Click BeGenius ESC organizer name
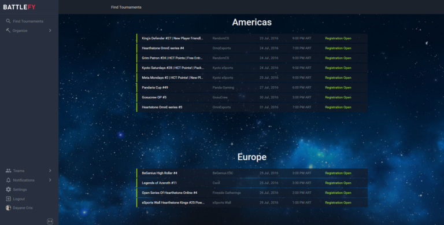This screenshot has height=225, width=444. [x=223, y=173]
